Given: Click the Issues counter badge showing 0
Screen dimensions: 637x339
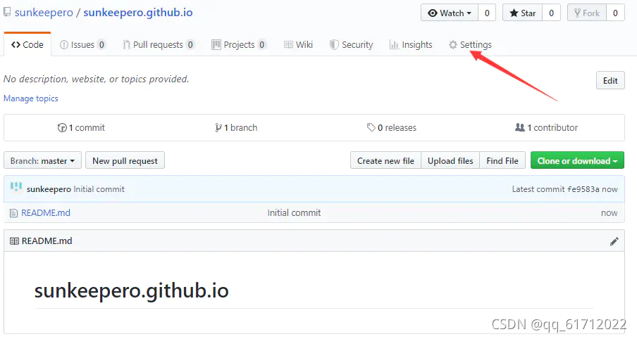Looking at the screenshot, I should [x=101, y=44].
